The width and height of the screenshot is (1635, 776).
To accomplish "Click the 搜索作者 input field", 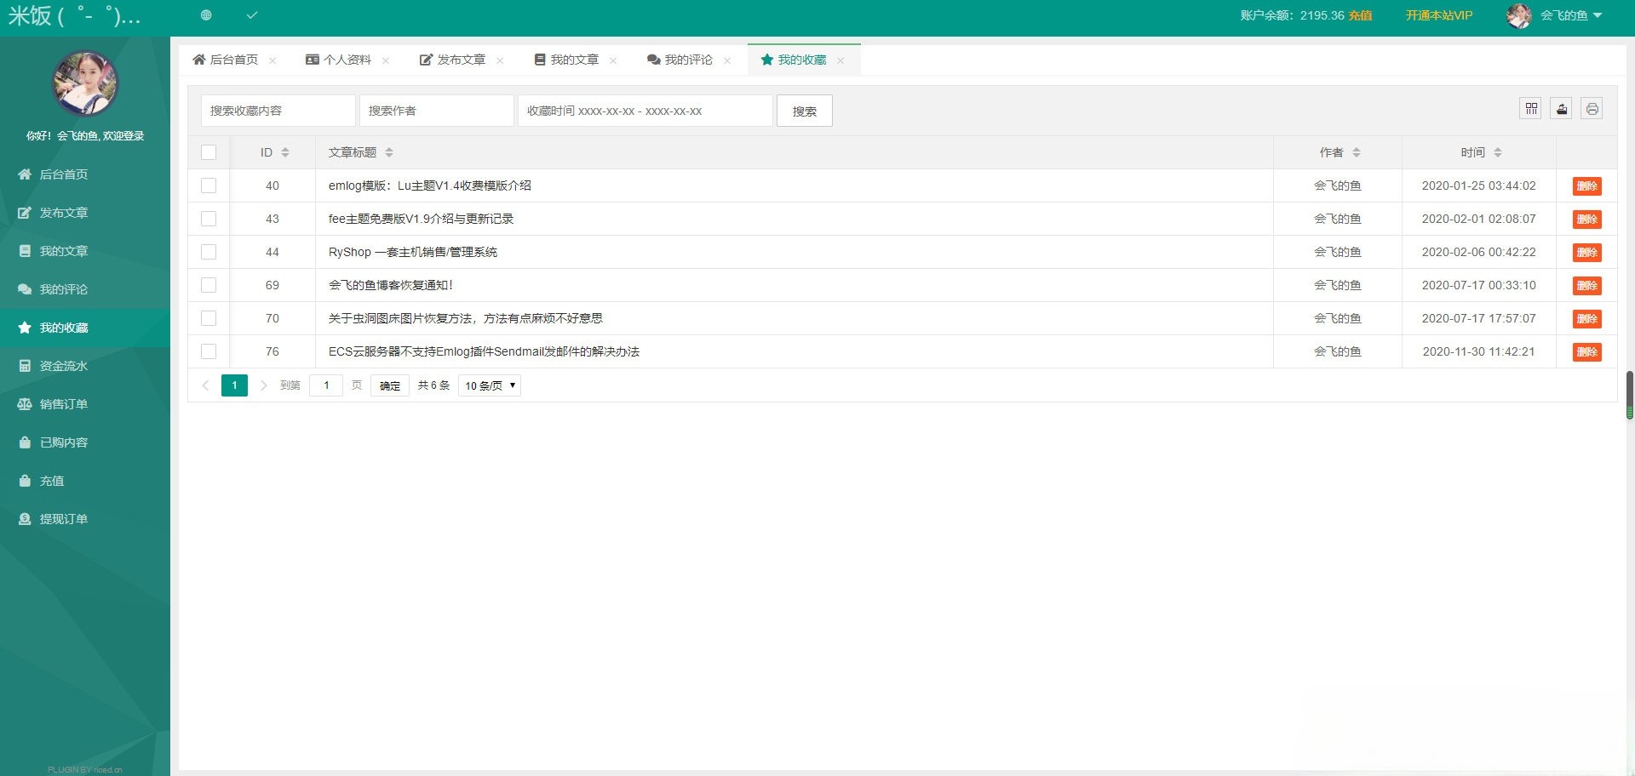I will [437, 110].
